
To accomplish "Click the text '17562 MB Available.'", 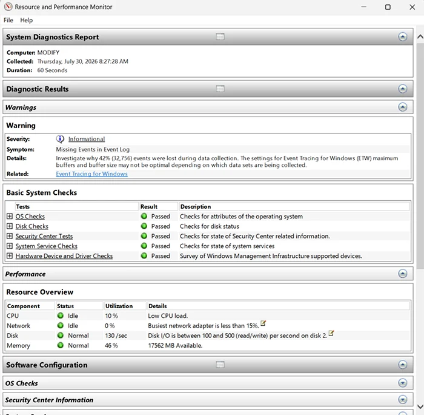I will click(x=175, y=345).
